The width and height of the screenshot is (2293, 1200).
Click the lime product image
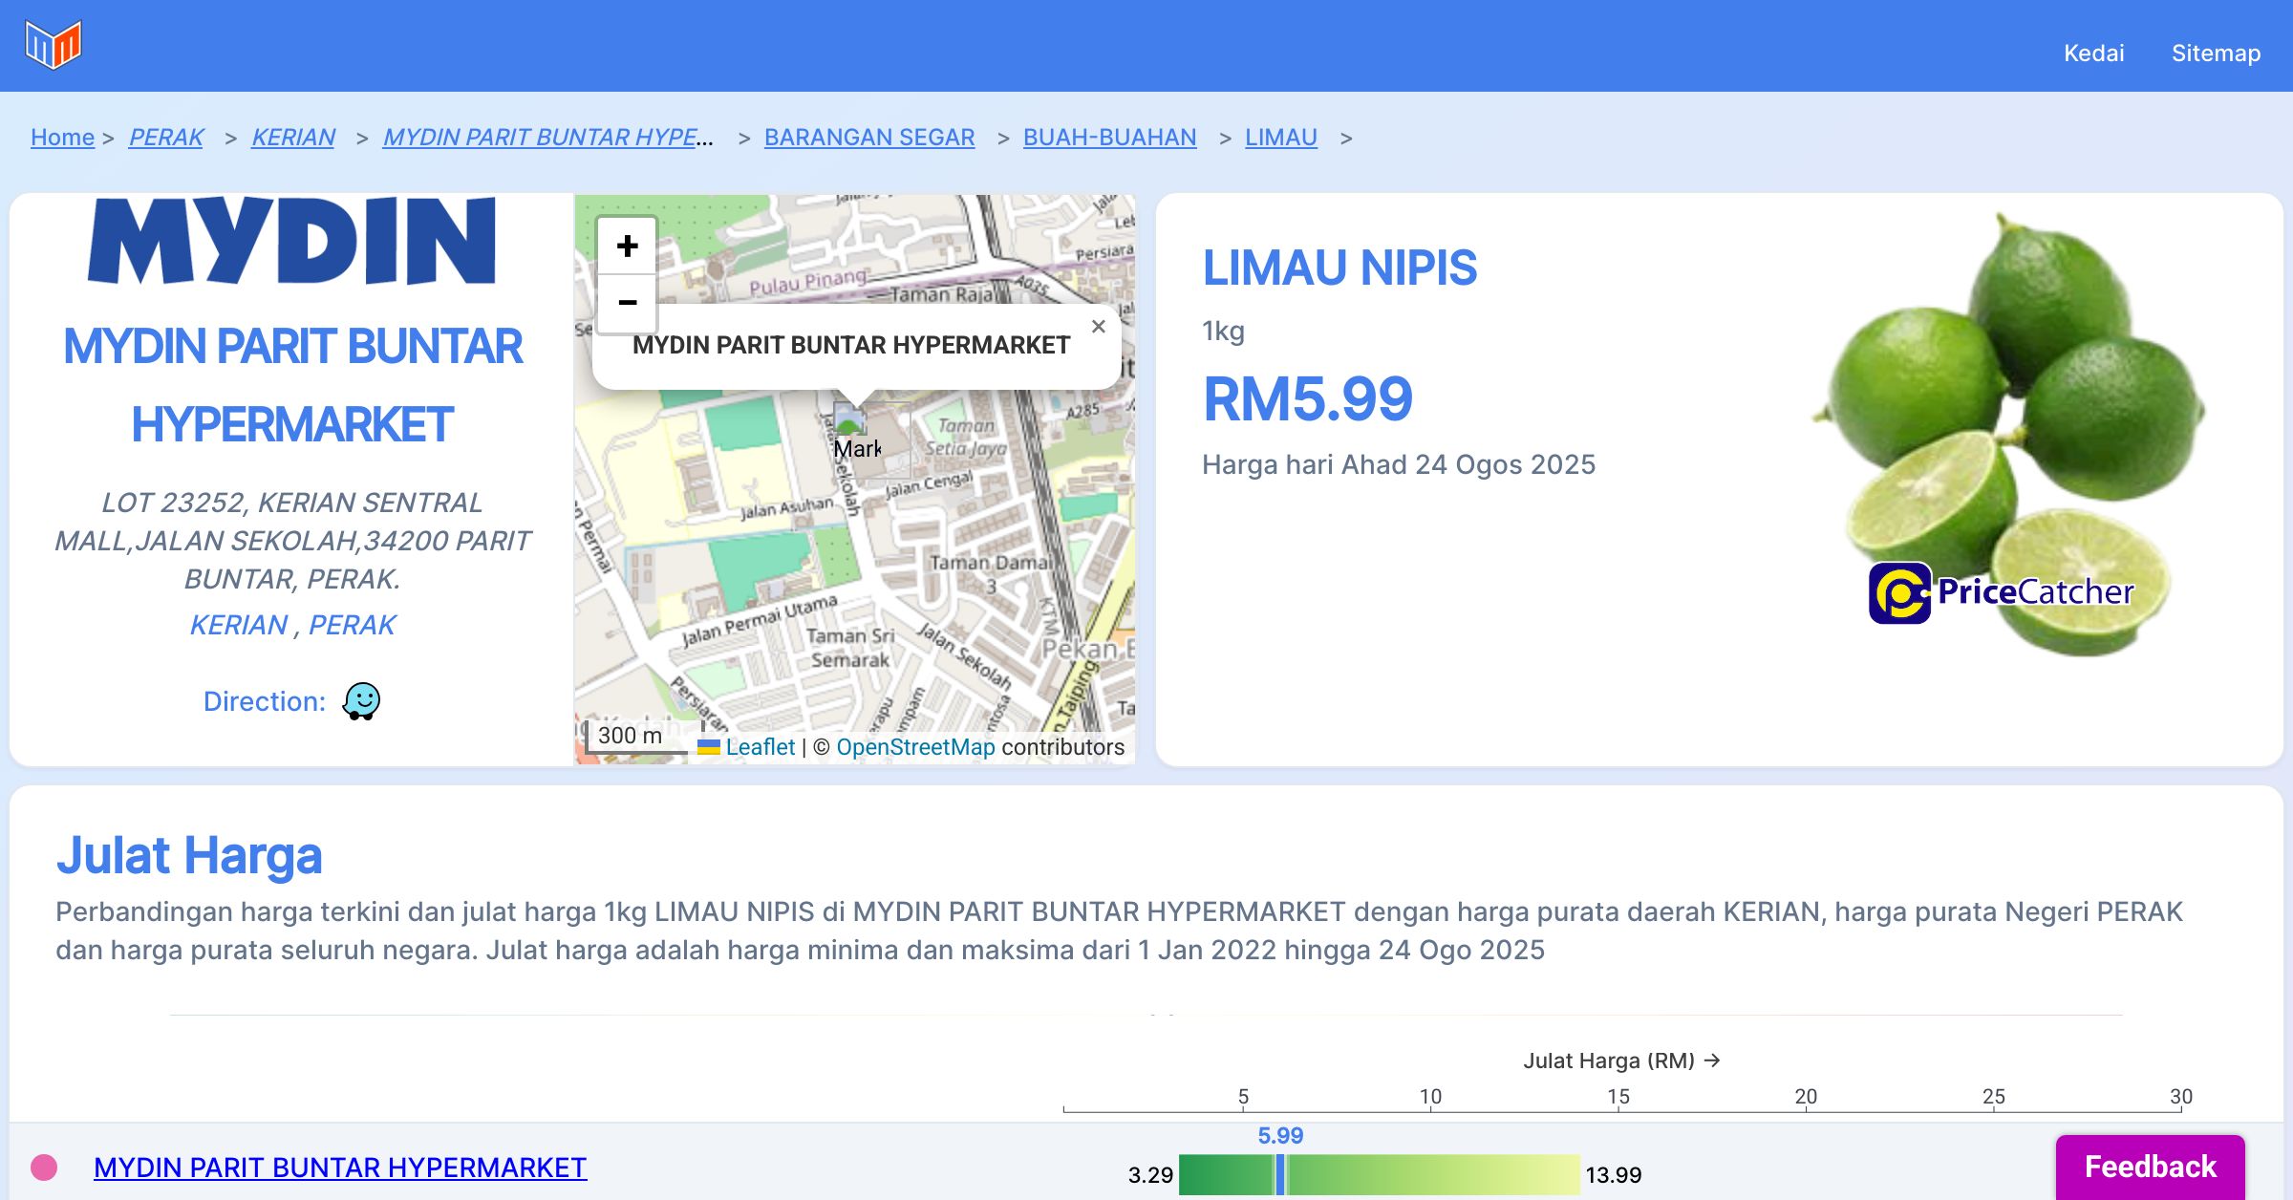pyautogui.click(x=2010, y=433)
